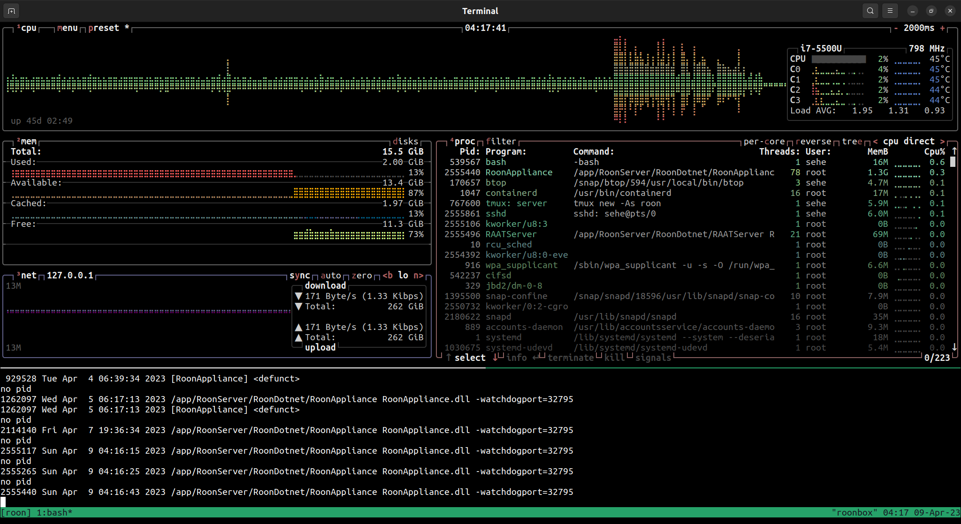Open the btop menu
This screenshot has width=961, height=524.
tap(68, 28)
